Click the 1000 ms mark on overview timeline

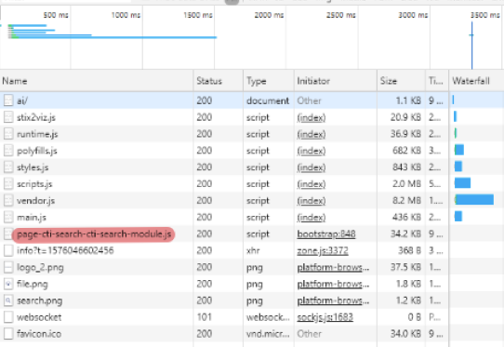click(126, 15)
